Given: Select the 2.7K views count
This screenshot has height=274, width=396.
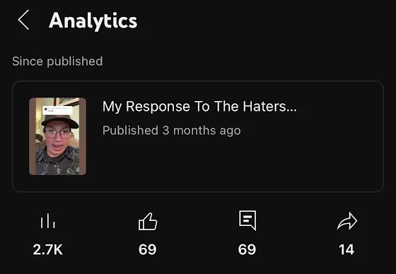Looking at the screenshot, I should click(x=48, y=249).
